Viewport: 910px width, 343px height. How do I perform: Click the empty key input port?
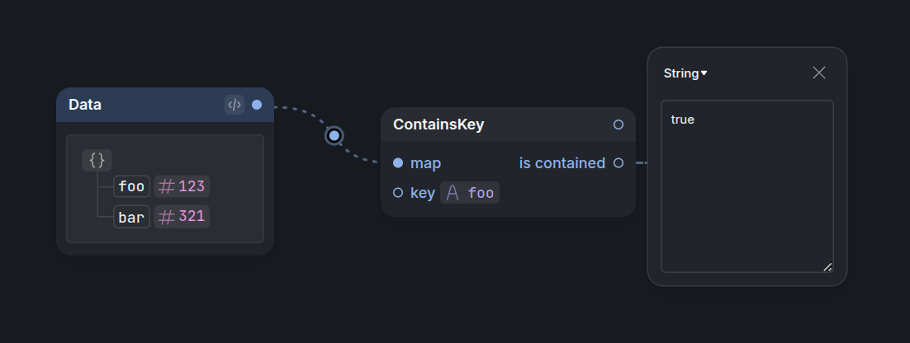point(397,193)
